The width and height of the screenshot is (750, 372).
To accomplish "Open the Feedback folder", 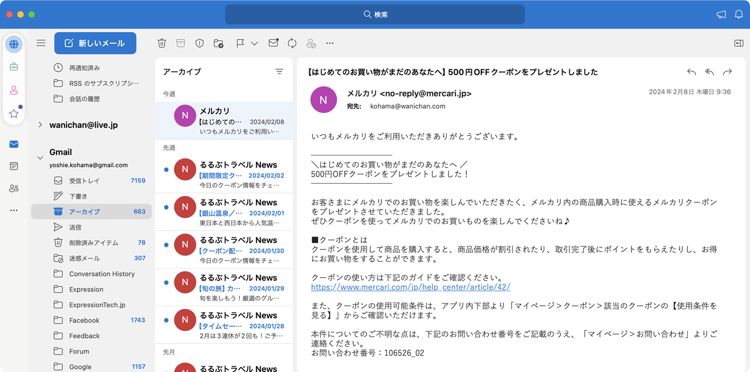I will [x=91, y=335].
